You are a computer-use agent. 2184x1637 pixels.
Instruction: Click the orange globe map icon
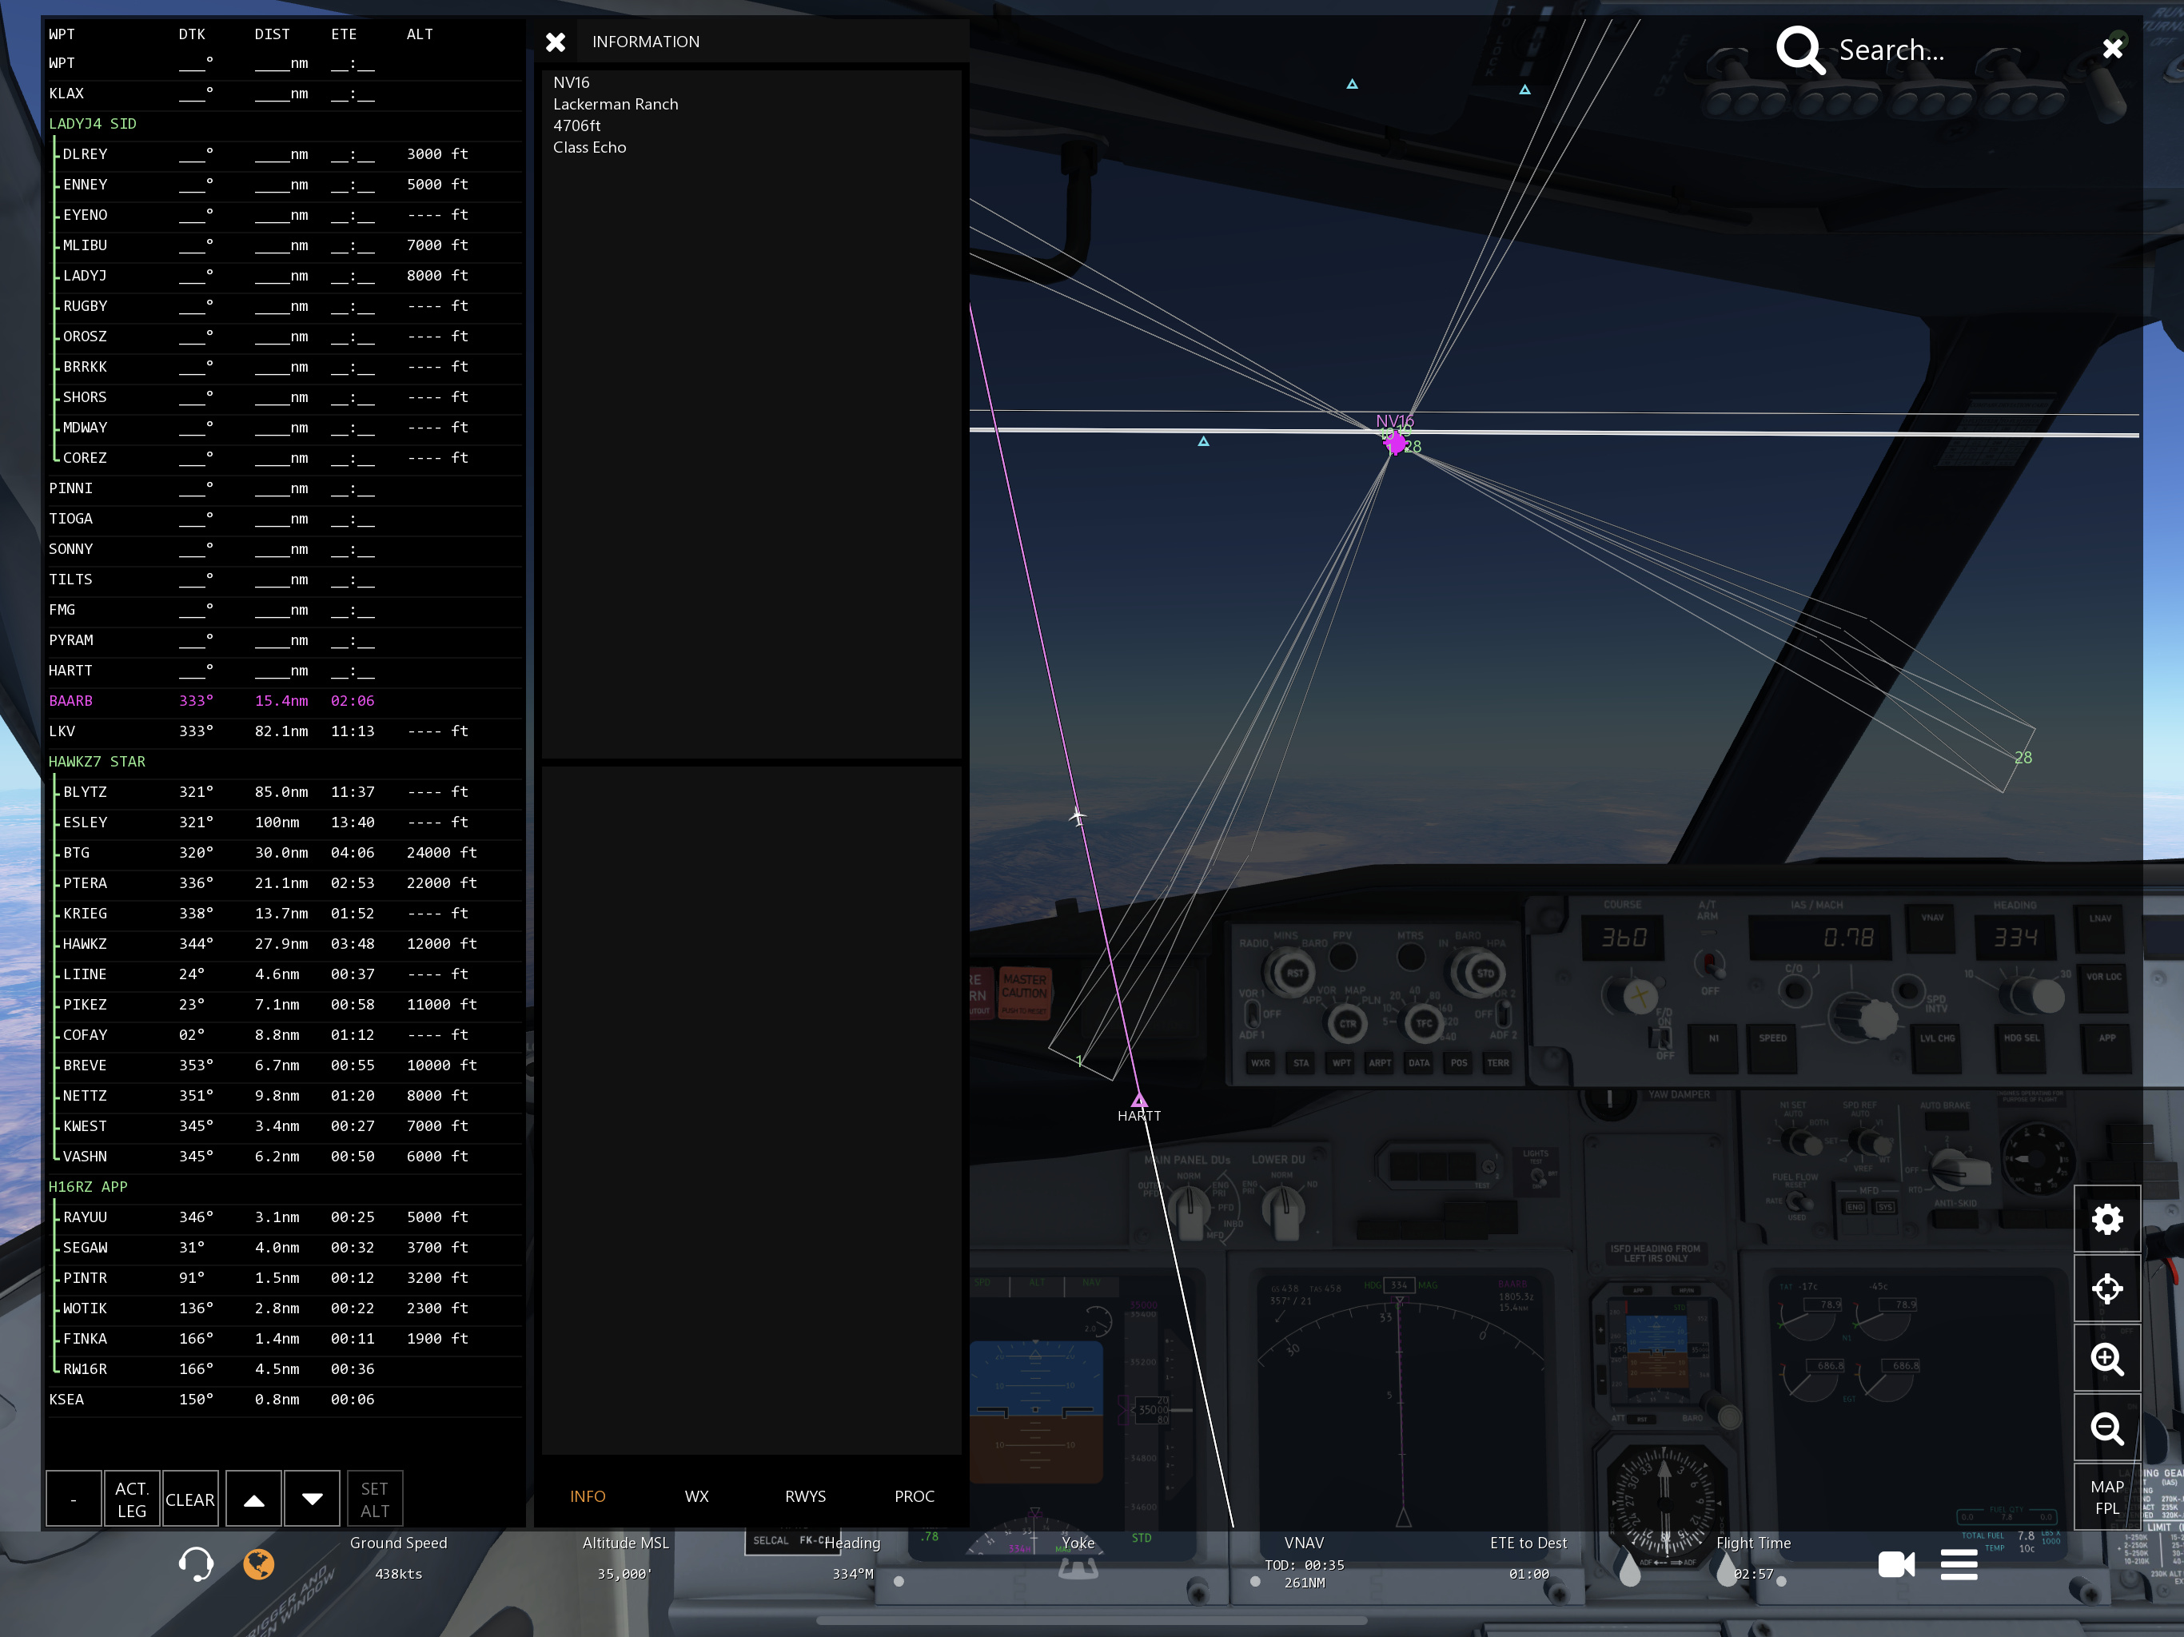259,1564
